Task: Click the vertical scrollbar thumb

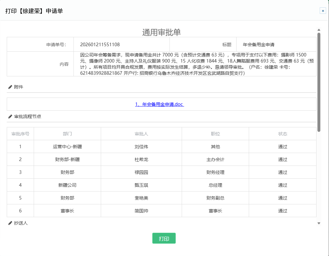Action: pos(319,82)
